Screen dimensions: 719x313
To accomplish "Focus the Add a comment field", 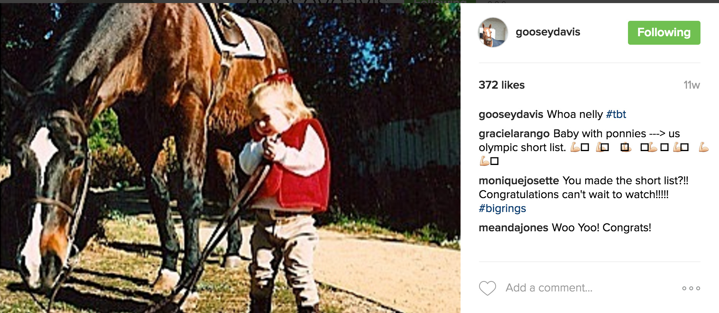I will point(590,288).
